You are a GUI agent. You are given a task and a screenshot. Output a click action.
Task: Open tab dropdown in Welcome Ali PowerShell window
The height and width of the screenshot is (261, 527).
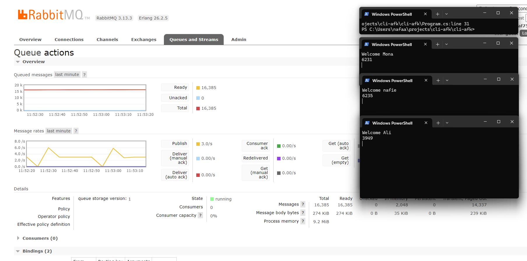tap(447, 123)
